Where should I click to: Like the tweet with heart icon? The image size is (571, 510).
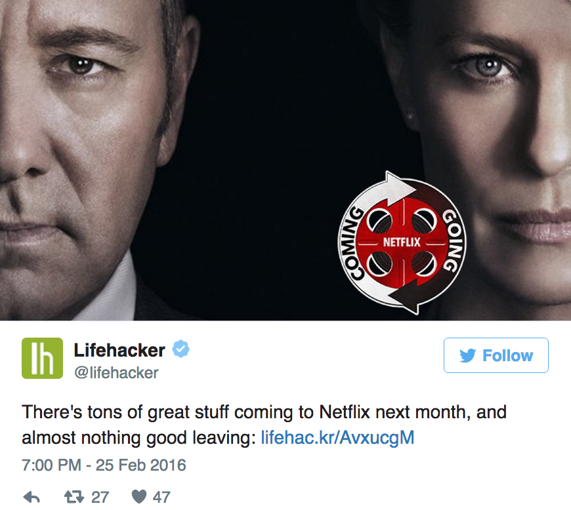(x=138, y=497)
